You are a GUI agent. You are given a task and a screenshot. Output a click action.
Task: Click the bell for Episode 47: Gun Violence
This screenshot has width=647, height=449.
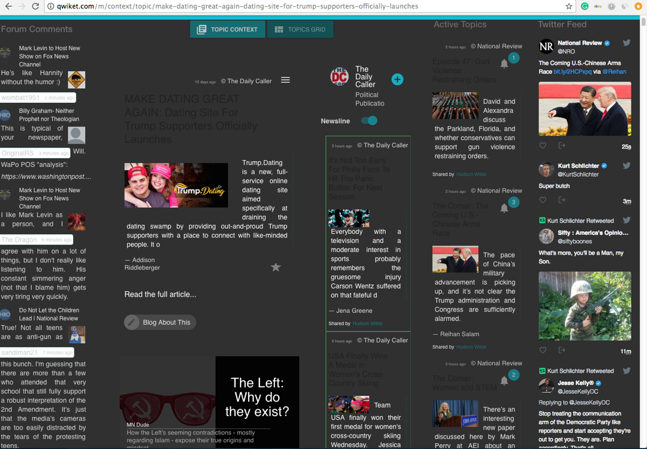504,64
